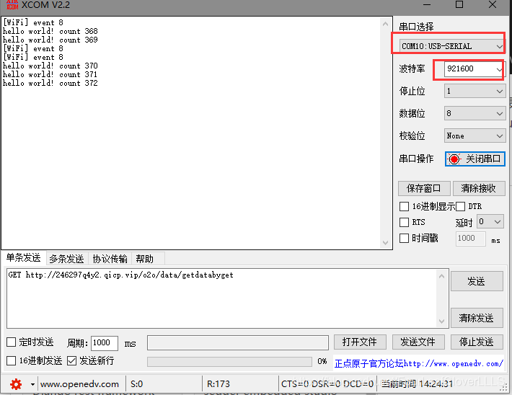Switch to the 多条发送 tab
This screenshot has width=512, height=395.
(x=66, y=259)
